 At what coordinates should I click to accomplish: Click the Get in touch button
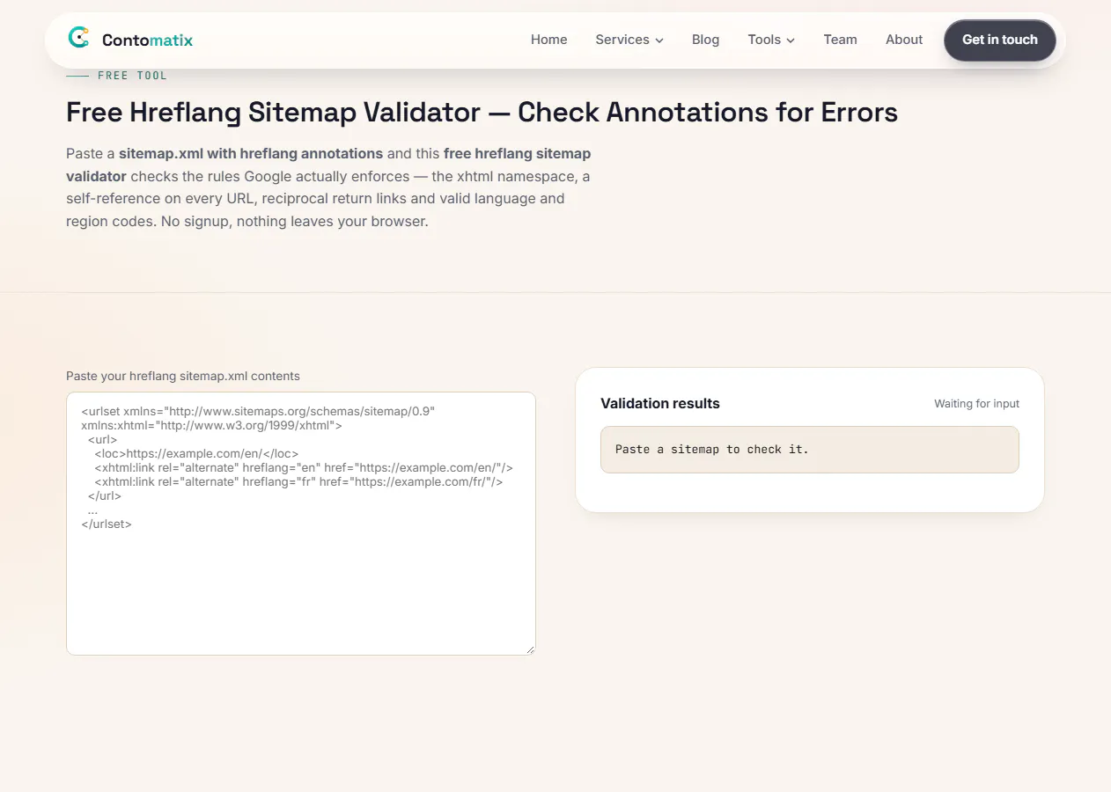pyautogui.click(x=1000, y=40)
